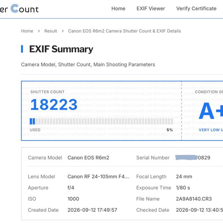
Task: Click the Result breadcrumb link
Action: point(51,31)
